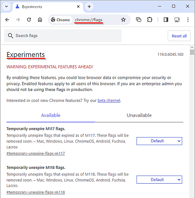Go back to the previous page
Image resolution: width=195 pixels, height=198 pixels.
[x=7, y=20]
